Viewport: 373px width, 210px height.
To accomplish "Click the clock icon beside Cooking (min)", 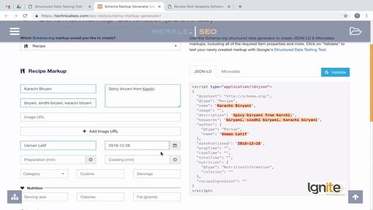I will coord(175,159).
